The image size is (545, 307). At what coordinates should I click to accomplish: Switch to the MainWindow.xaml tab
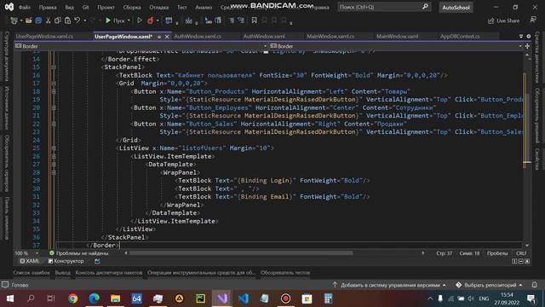pos(398,36)
